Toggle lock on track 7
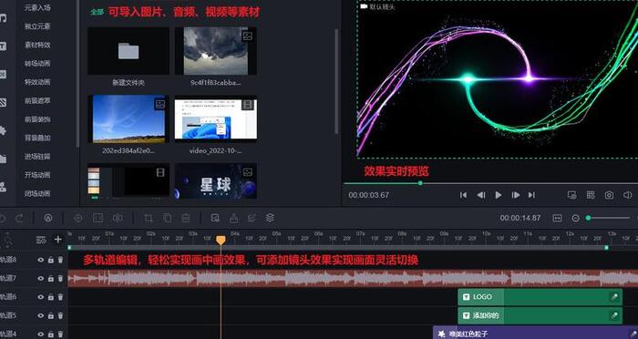This screenshot has height=339, width=638. 51,278
